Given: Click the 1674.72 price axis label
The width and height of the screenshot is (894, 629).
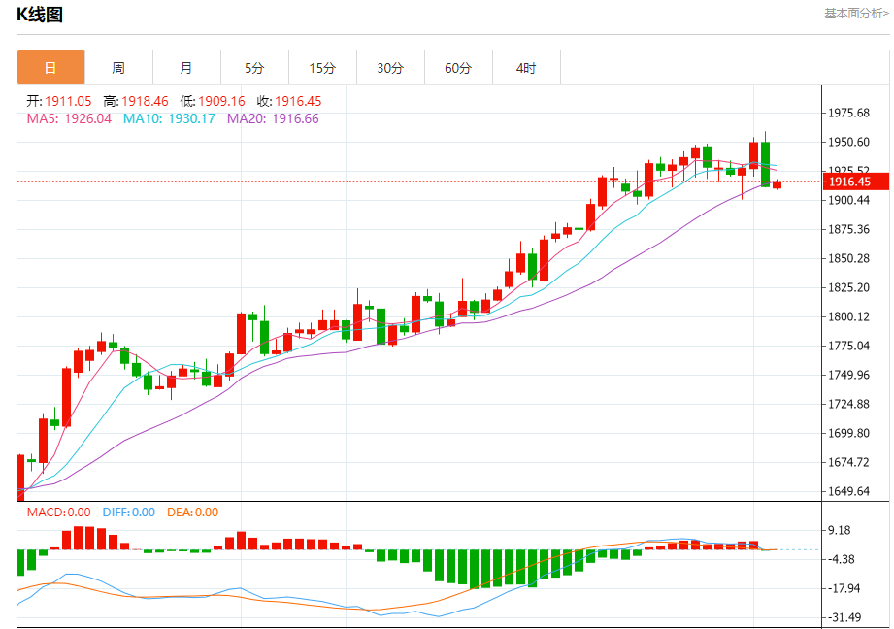Looking at the screenshot, I should (848, 462).
